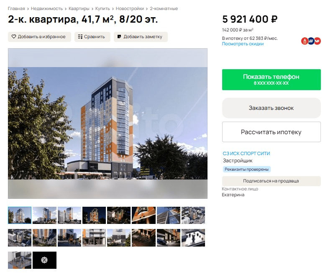The height and width of the screenshot is (273, 328).
Task: Go to Недвижимость in the breadcrumbs
Action: [x=47, y=8]
